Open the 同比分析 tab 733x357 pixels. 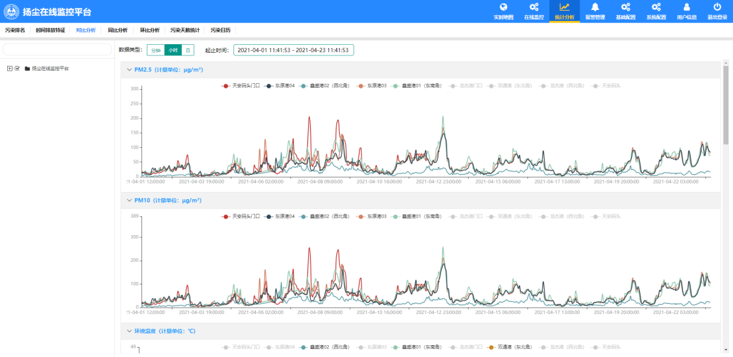pyautogui.click(x=118, y=30)
